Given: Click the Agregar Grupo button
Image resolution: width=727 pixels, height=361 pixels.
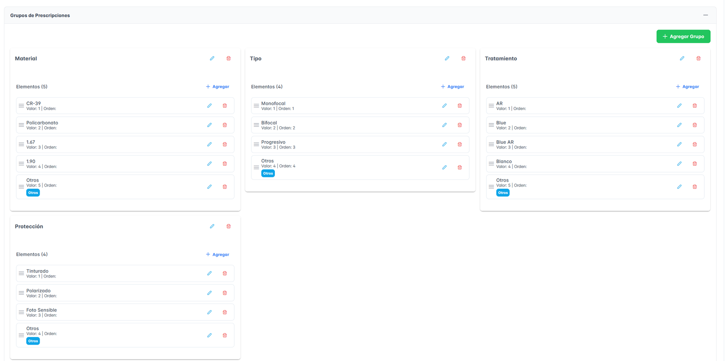Looking at the screenshot, I should click(x=683, y=36).
